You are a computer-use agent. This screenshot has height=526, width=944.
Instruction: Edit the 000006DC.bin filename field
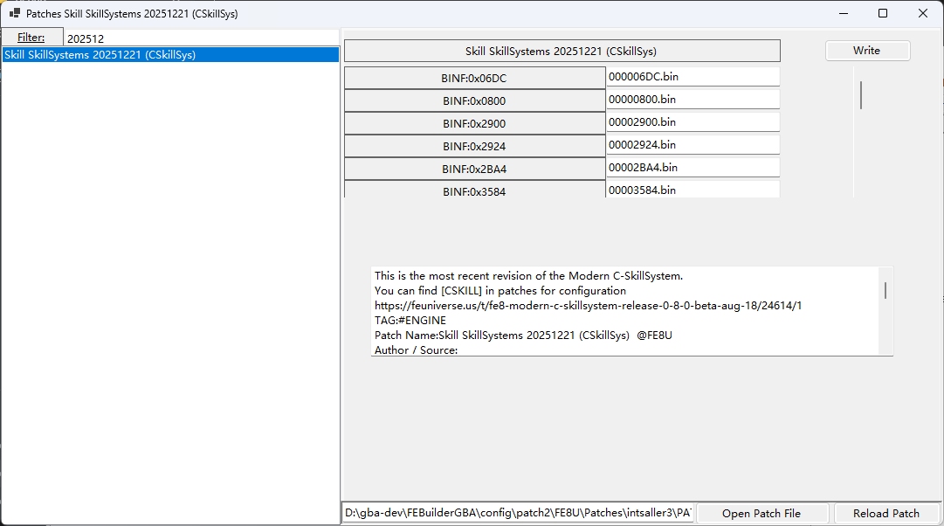pos(692,77)
